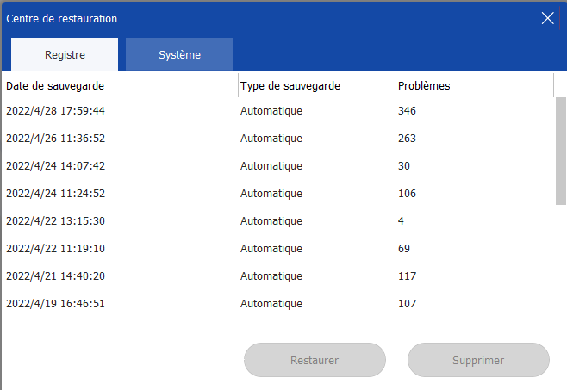Image resolution: width=567 pixels, height=390 pixels.
Task: Click the vertical scrollbar thumb
Action: coord(561,151)
